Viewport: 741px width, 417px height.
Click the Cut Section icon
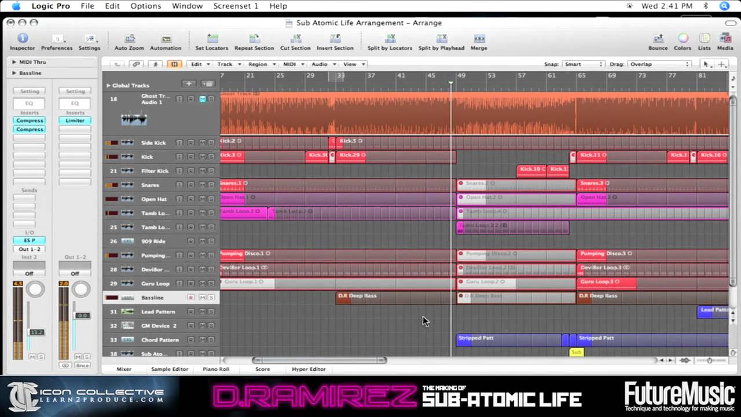tap(295, 39)
